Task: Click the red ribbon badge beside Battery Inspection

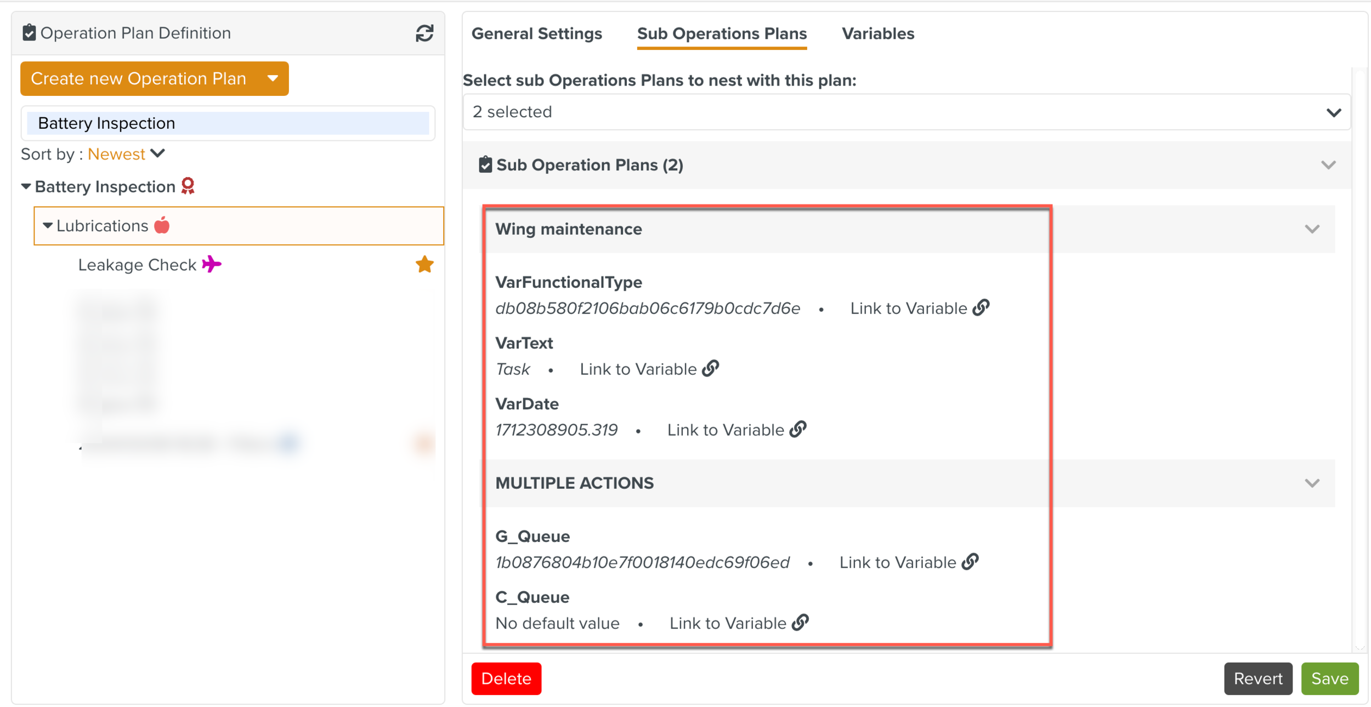Action: pyautogui.click(x=188, y=186)
